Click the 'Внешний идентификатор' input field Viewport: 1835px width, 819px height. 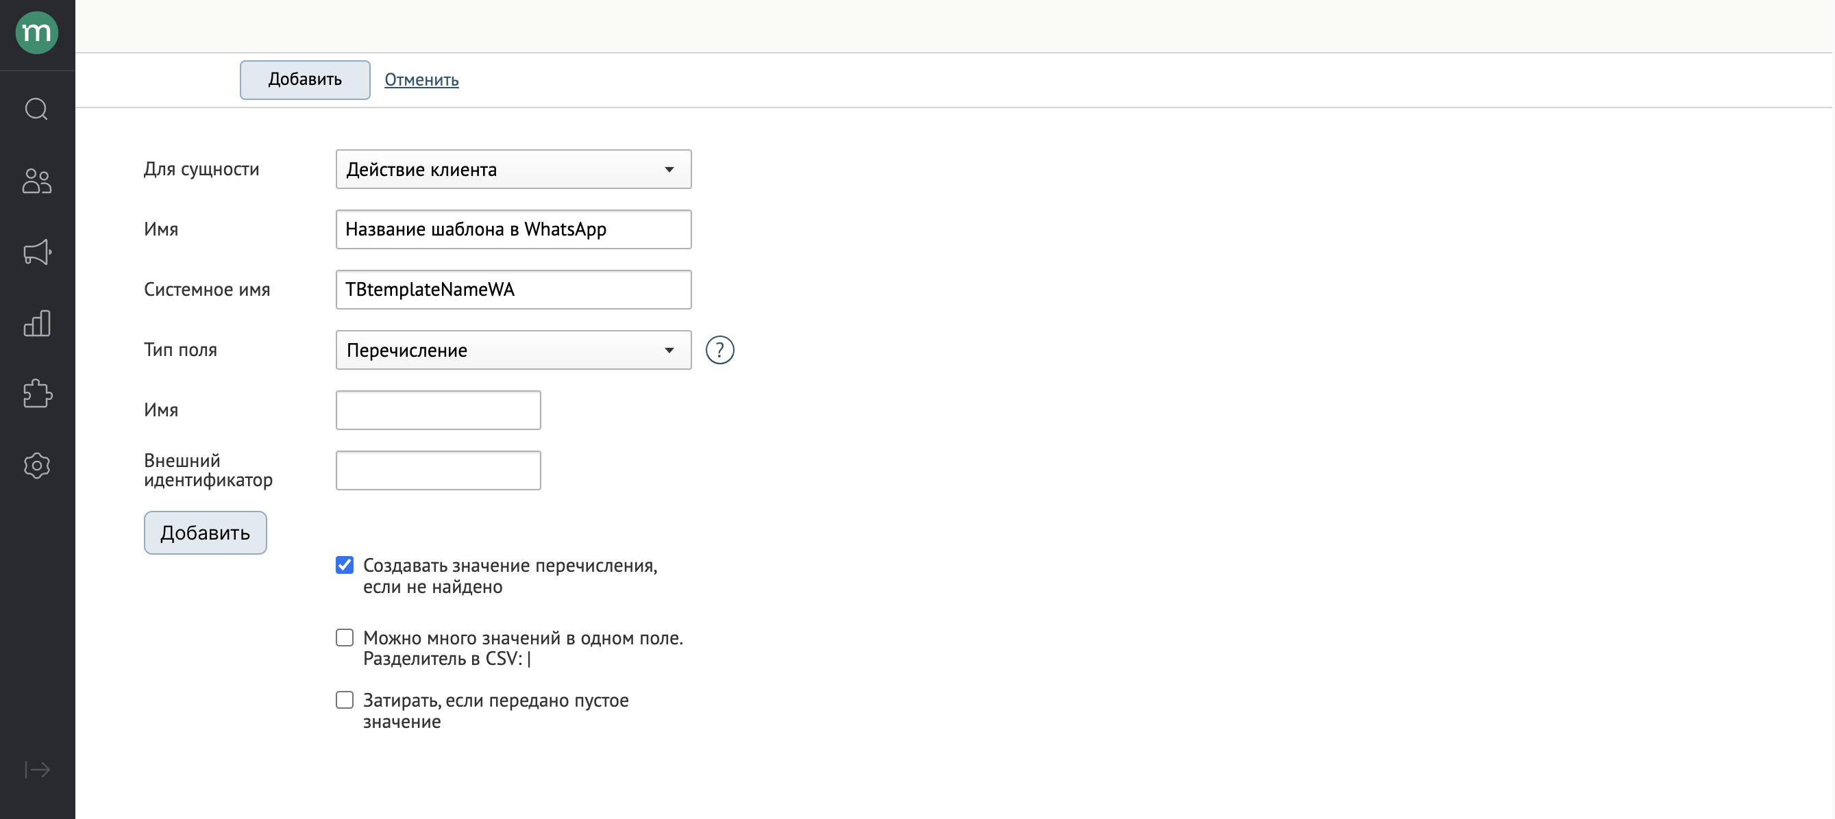(x=438, y=470)
